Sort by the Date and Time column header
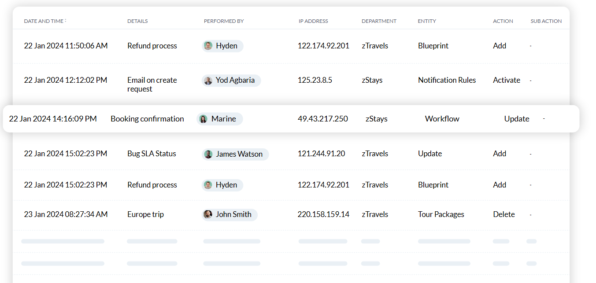 pos(44,21)
